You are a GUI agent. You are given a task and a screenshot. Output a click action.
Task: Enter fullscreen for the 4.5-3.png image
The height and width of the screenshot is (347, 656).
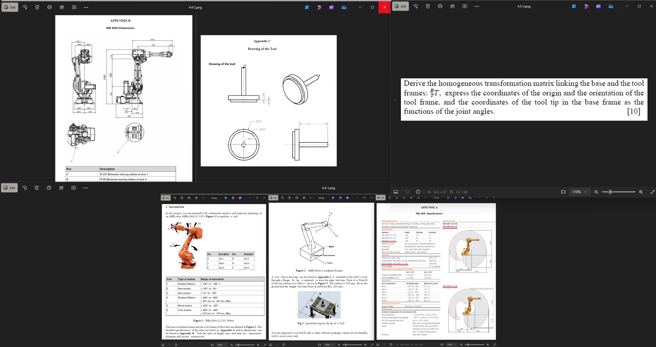point(652,192)
